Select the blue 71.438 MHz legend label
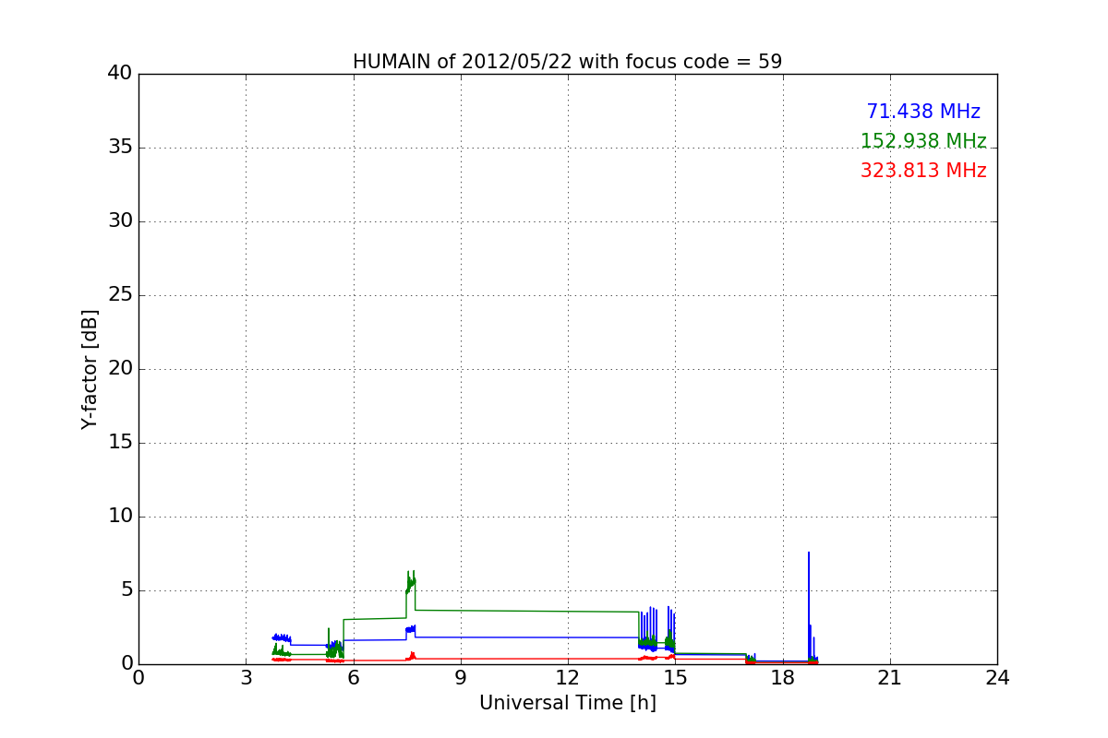Image resolution: width=1108 pixels, height=738 pixels. pos(923,112)
